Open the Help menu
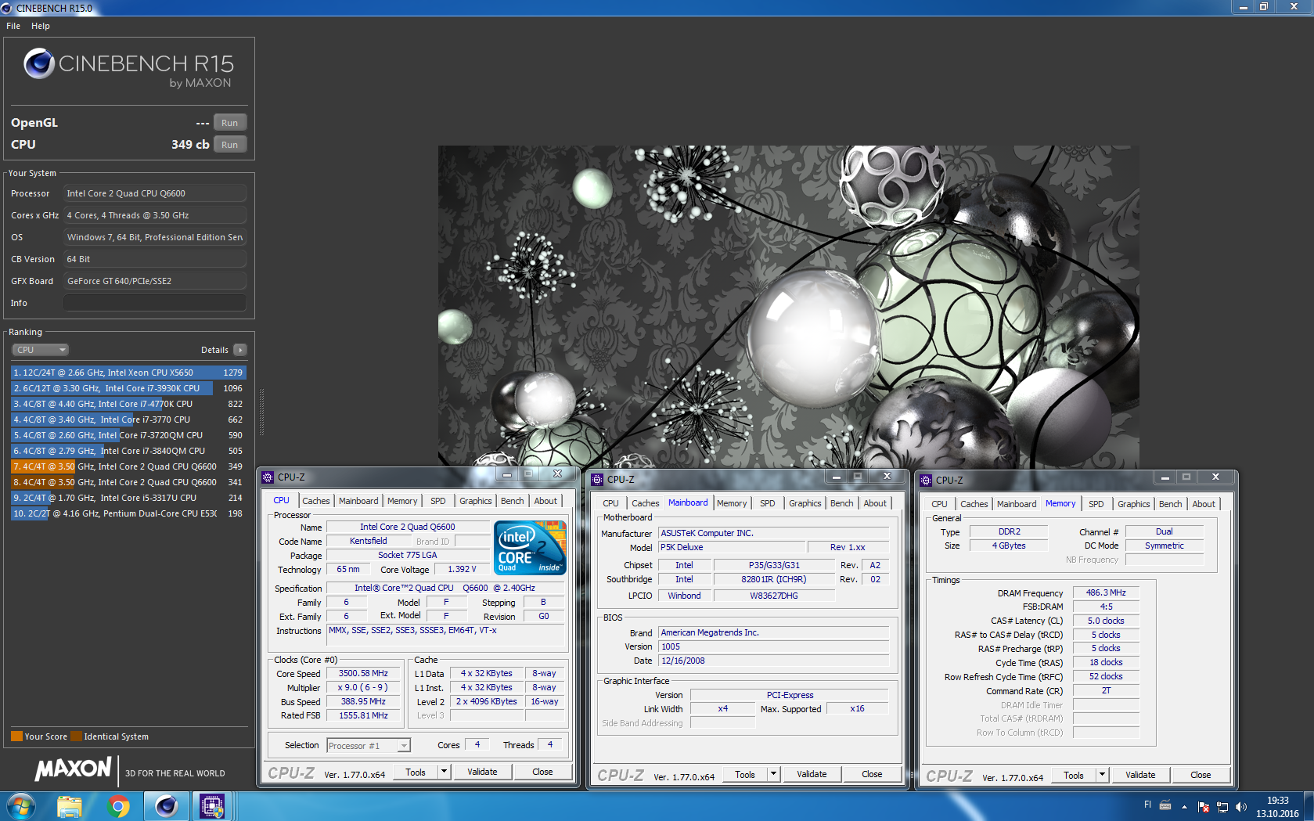 [41, 26]
